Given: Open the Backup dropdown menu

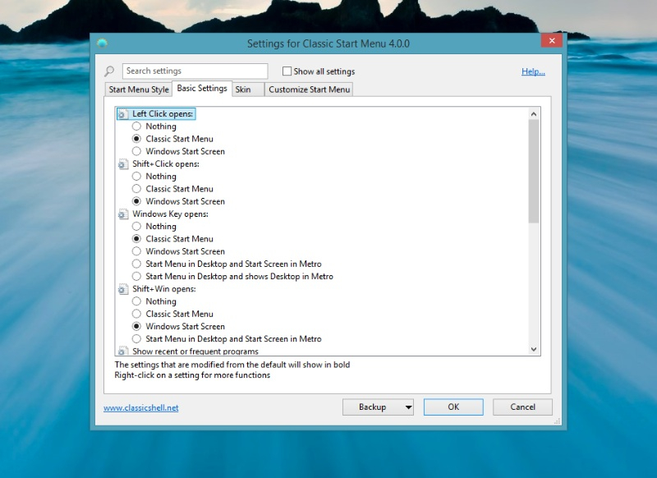Looking at the screenshot, I should point(408,407).
